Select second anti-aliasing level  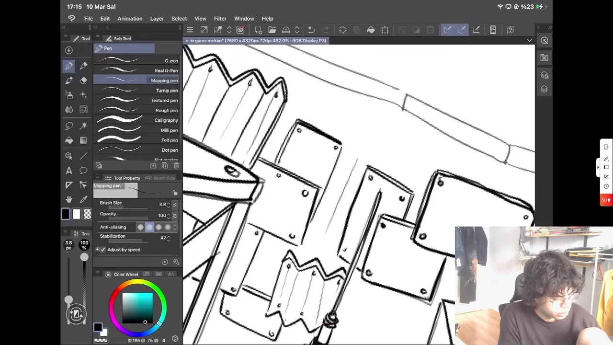[x=149, y=227]
